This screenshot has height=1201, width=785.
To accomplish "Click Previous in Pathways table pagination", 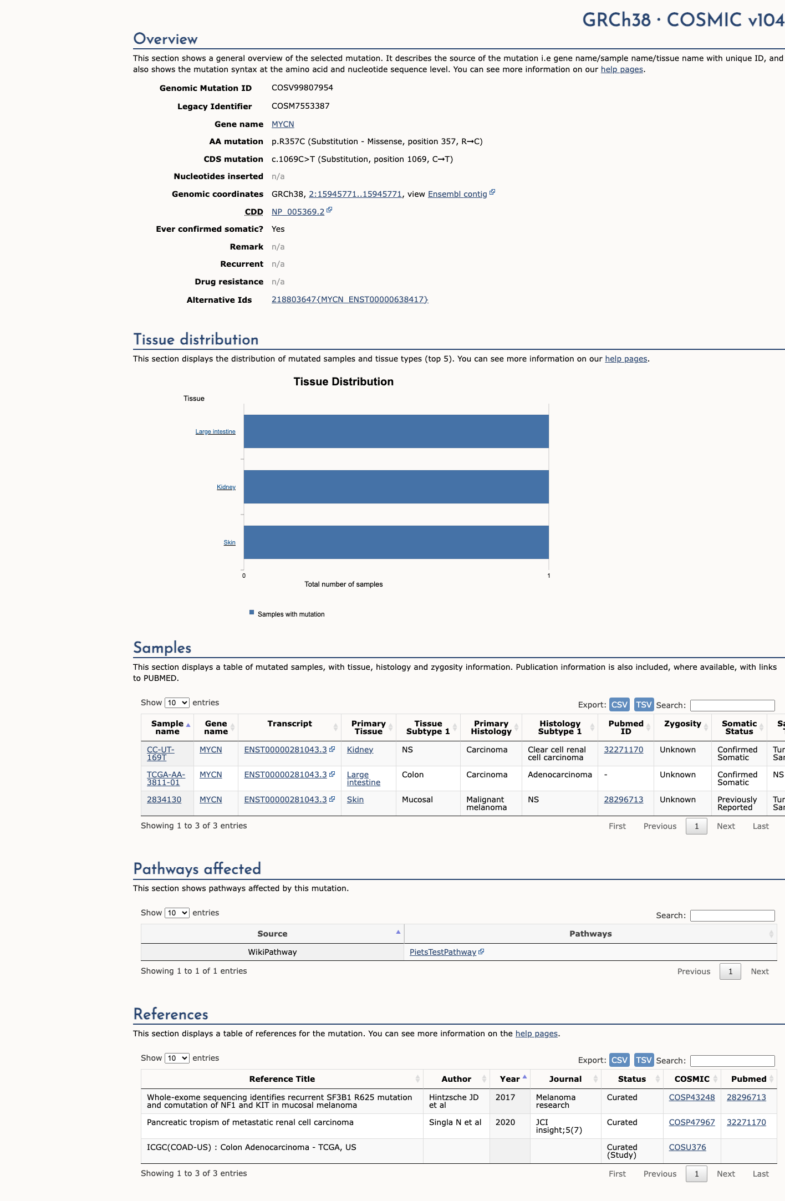I will 694,971.
